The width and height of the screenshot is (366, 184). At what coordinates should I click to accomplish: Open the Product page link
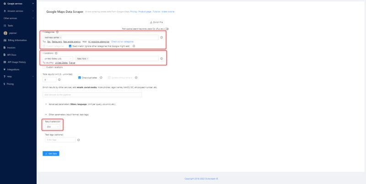pos(145,12)
